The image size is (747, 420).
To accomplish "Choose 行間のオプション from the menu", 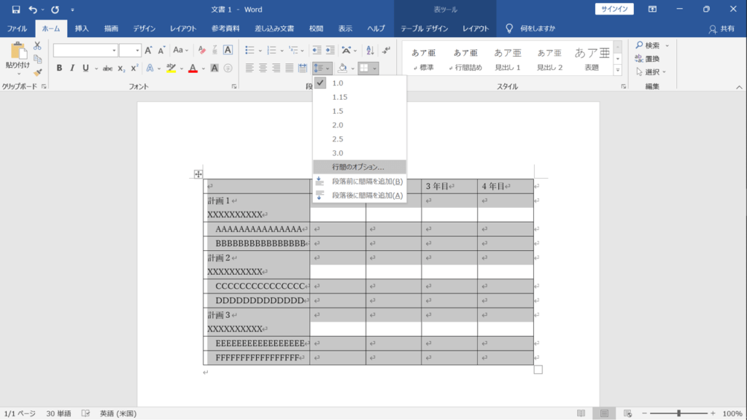I will pos(360,167).
